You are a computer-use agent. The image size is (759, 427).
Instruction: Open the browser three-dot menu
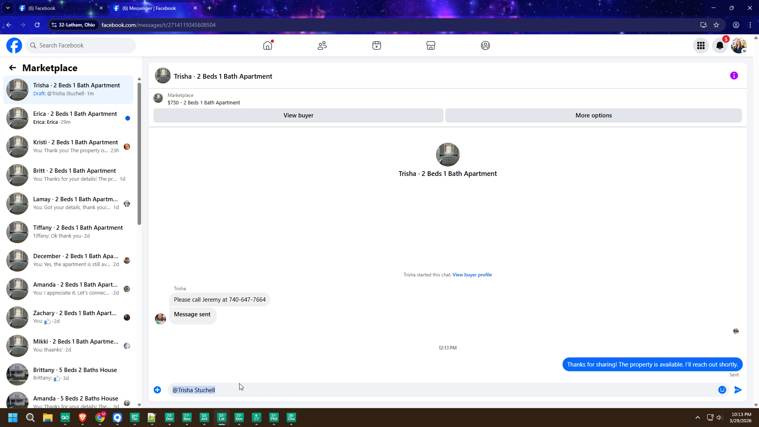(750, 25)
